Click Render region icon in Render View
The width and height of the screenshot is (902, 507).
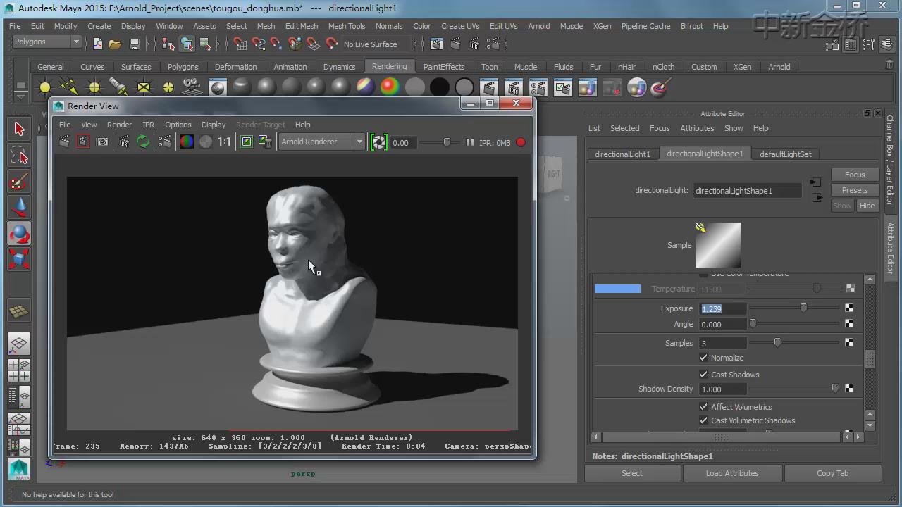click(83, 142)
